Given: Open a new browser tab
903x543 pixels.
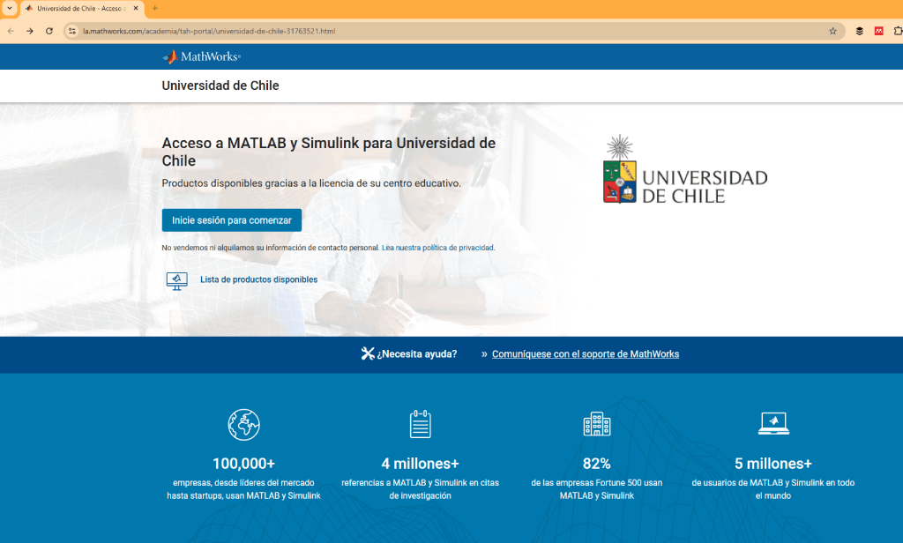Looking at the screenshot, I should [x=155, y=8].
